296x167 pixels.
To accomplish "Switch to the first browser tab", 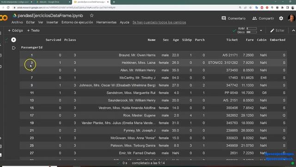I will tap(16, 2).
